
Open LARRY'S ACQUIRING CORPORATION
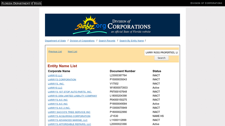pyautogui.click(x=69, y=116)
